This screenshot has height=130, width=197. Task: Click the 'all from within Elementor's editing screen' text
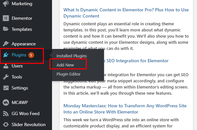[x=148, y=87]
